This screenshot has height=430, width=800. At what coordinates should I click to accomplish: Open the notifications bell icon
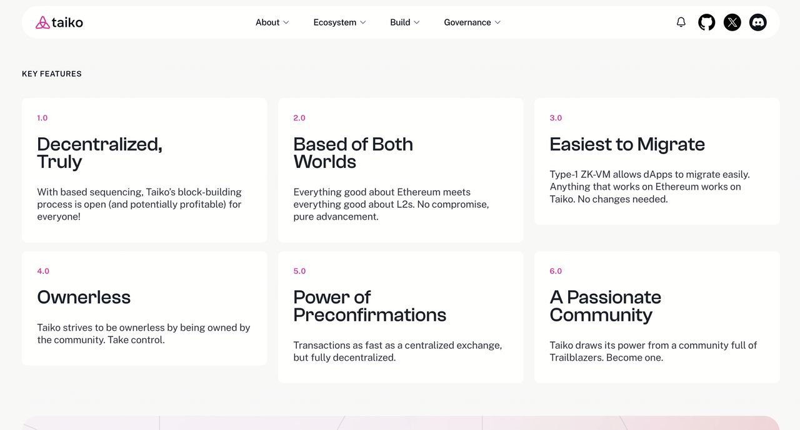tap(681, 22)
